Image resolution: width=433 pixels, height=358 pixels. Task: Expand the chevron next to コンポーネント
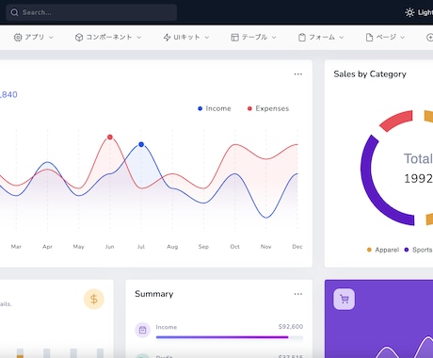139,38
